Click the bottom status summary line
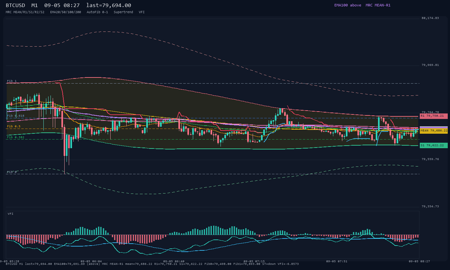The image size is (450, 270). point(152,264)
